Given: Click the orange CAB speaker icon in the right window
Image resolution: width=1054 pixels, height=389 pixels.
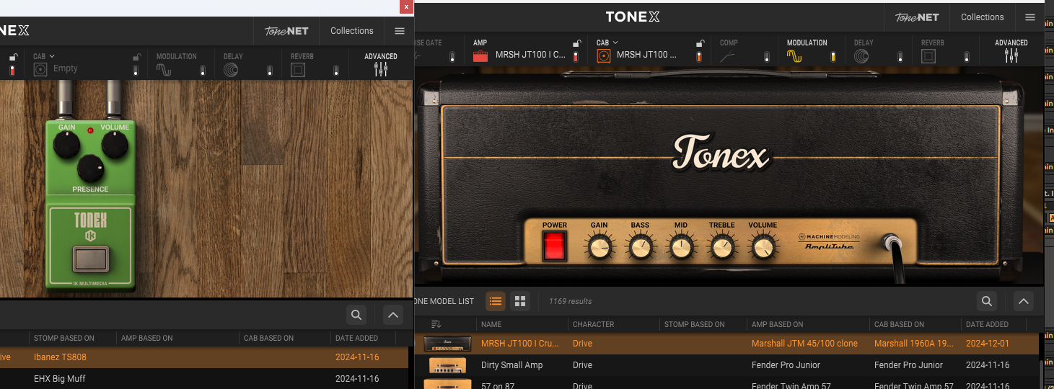Looking at the screenshot, I should point(604,55).
